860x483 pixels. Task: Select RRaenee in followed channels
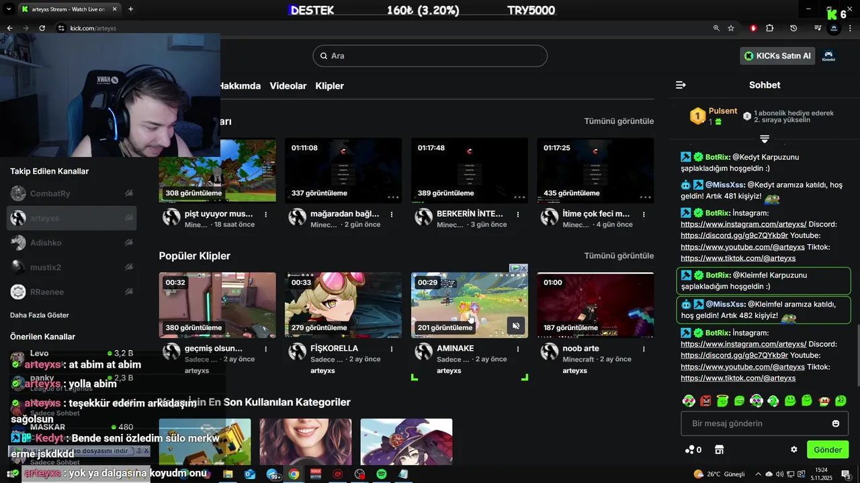click(x=71, y=292)
